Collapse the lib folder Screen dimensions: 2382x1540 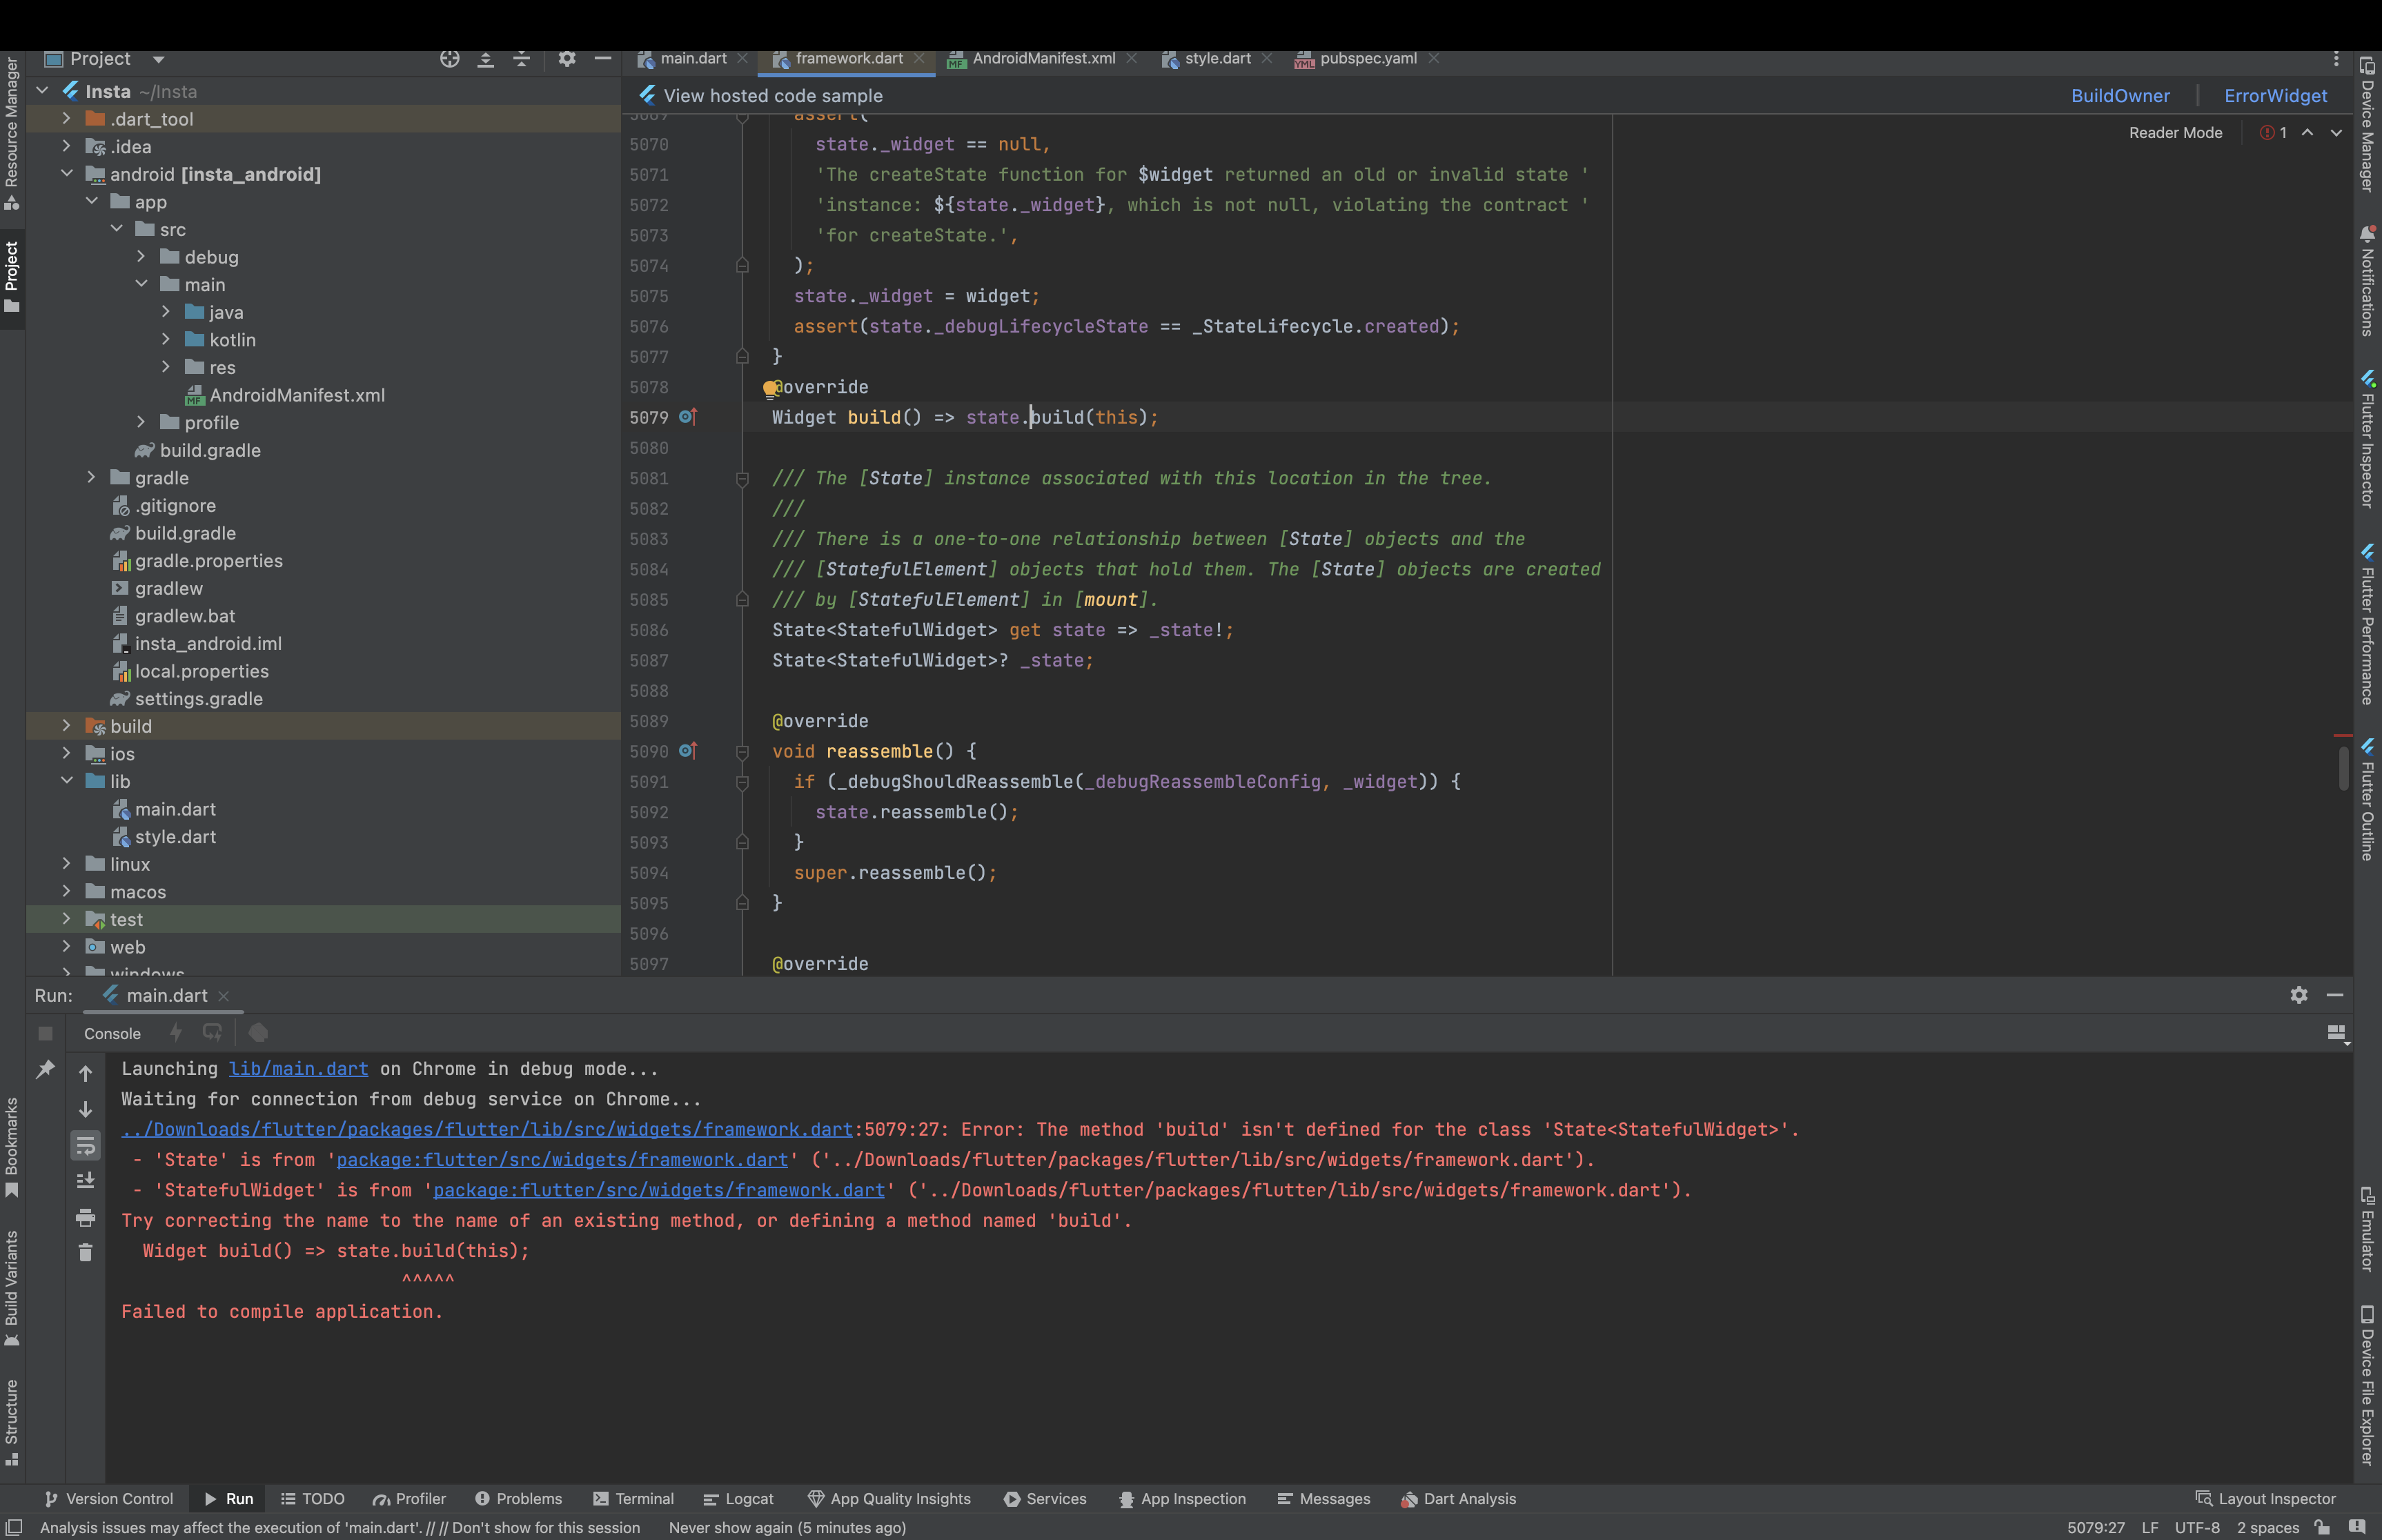[66, 781]
